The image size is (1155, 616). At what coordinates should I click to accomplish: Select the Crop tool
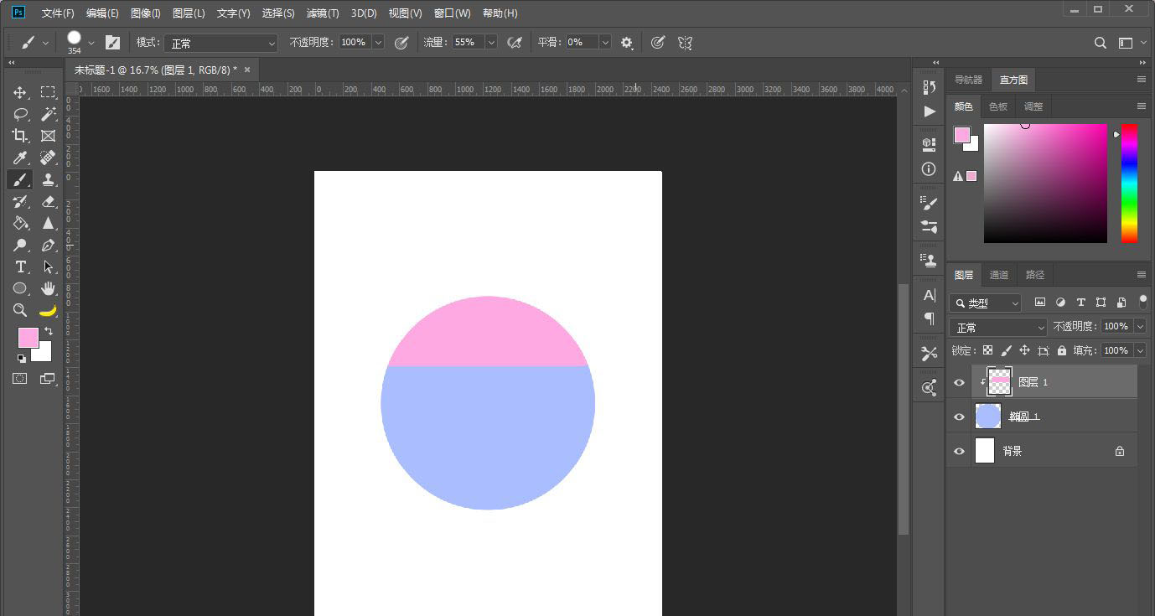[x=20, y=136]
